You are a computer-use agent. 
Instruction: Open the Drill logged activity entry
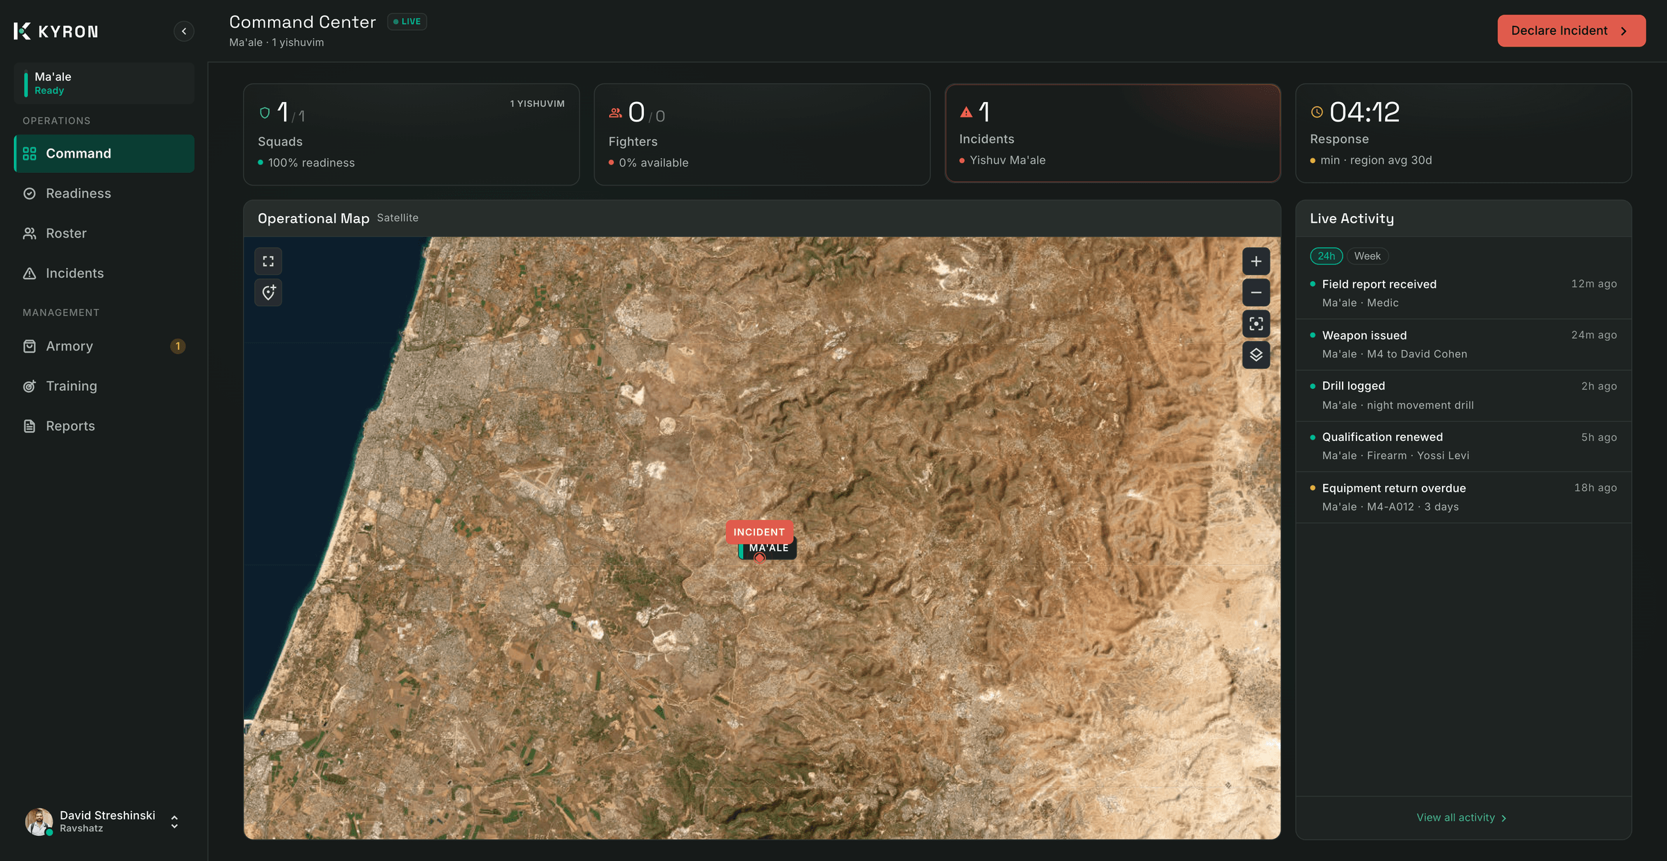(x=1463, y=396)
